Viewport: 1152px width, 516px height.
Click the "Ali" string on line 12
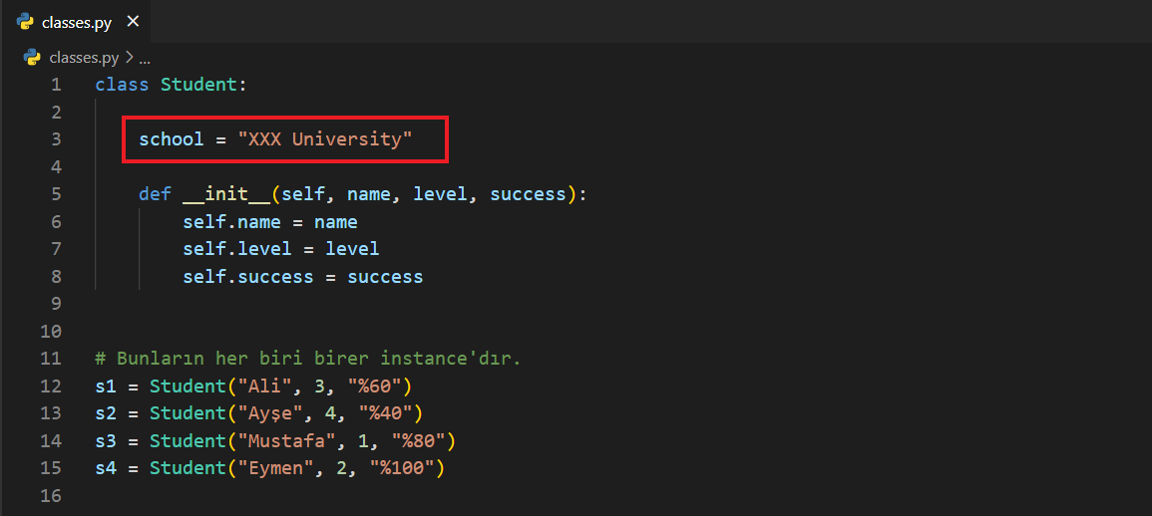coord(257,387)
